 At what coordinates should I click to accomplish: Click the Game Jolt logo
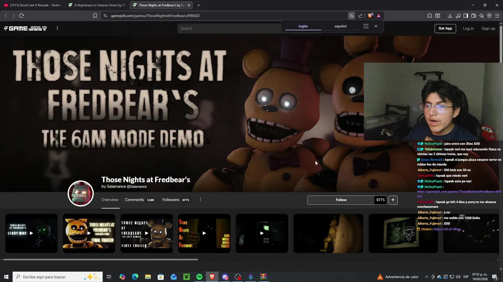(x=25, y=28)
